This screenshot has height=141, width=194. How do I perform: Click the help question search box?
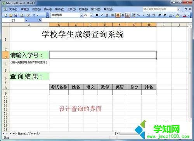(160, 9)
